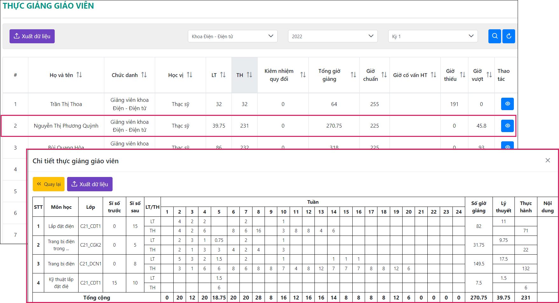Image resolution: width=559 pixels, height=303 pixels.
Task: Click the blue search magnifier button
Action: [494, 36]
